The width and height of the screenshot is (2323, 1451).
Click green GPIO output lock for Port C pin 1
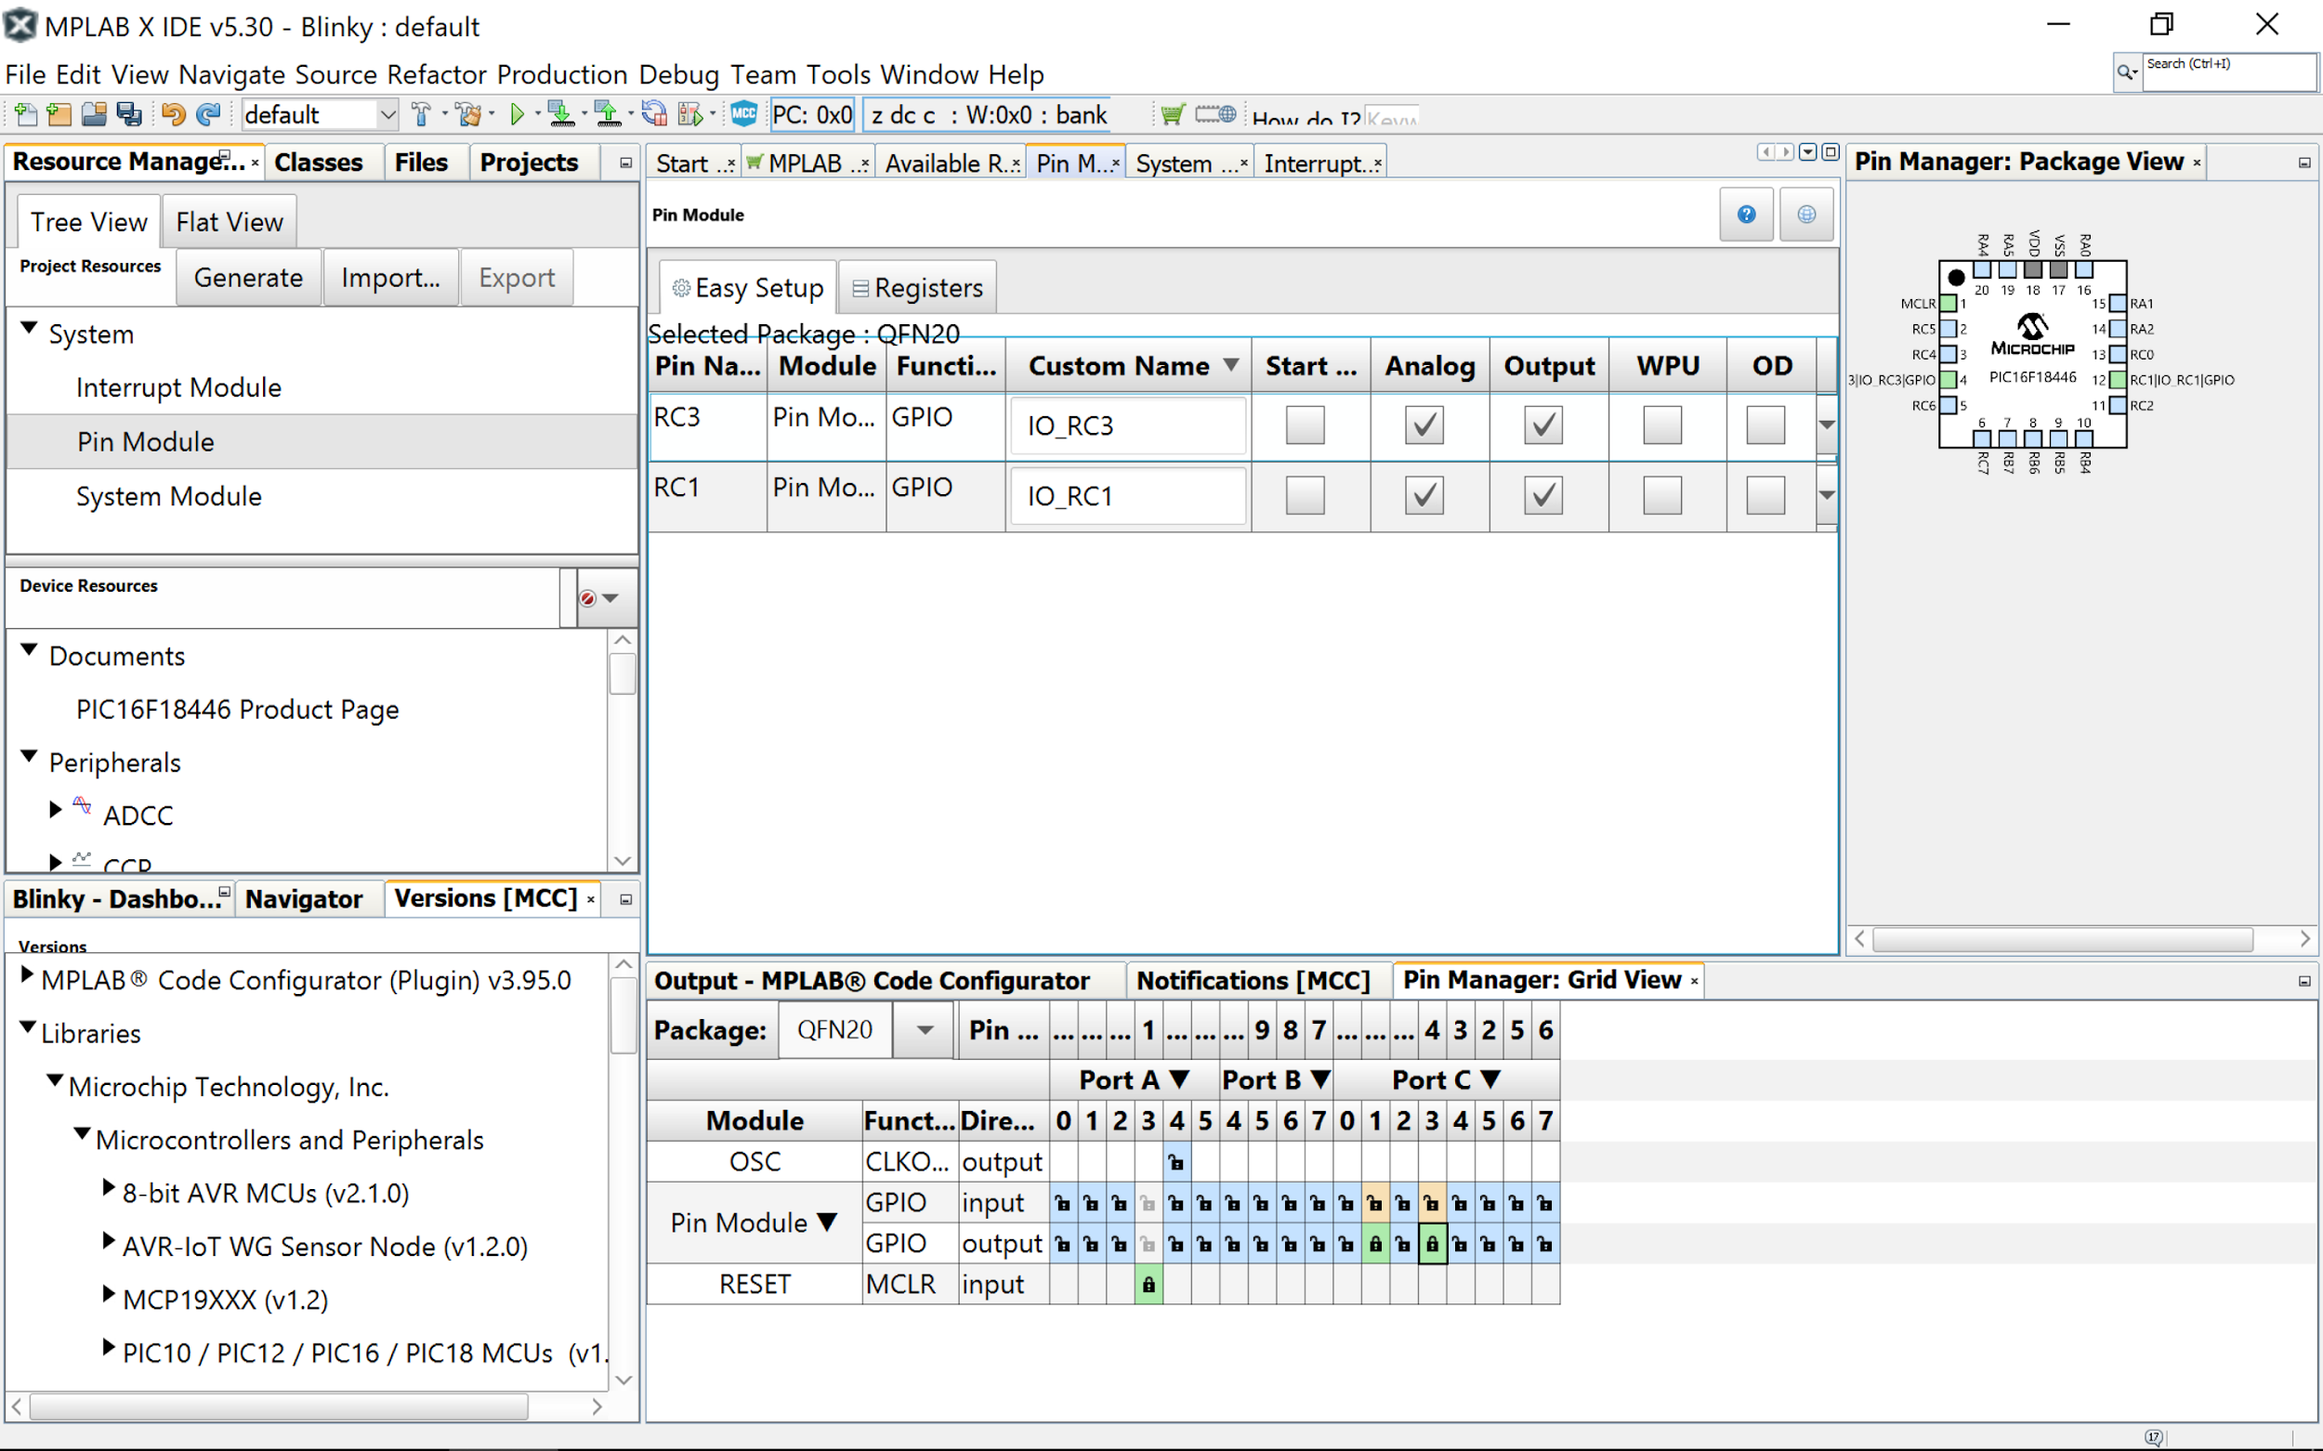click(1374, 1244)
